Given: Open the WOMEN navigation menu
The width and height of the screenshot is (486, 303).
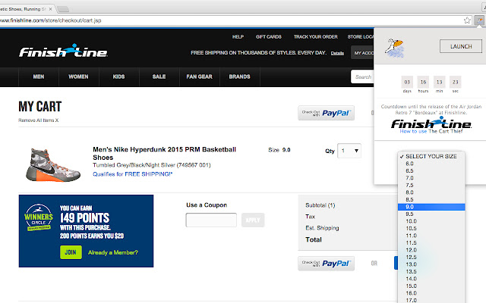Looking at the screenshot, I should point(78,77).
